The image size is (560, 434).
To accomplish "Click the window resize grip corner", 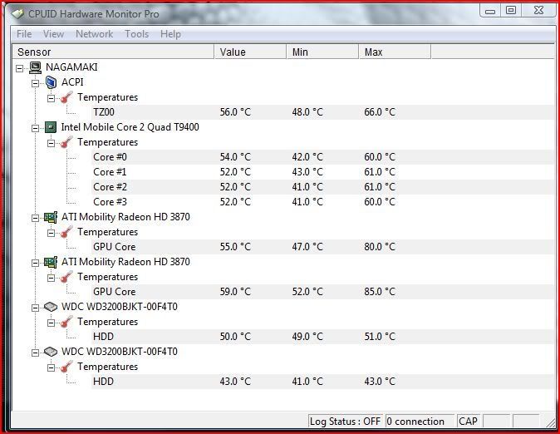I will pos(551,422).
